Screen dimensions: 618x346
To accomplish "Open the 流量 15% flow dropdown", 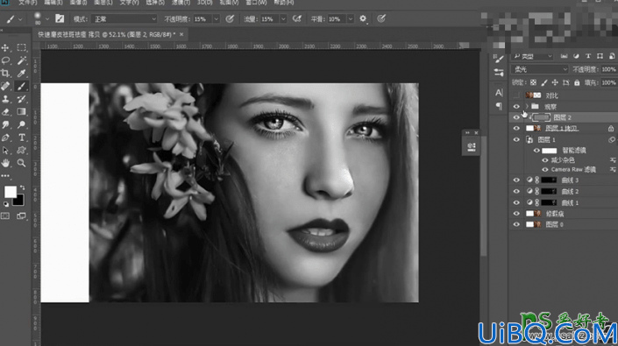I will click(283, 19).
